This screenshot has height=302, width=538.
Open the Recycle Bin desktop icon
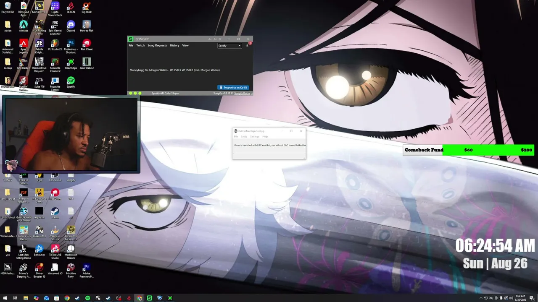coord(8,8)
